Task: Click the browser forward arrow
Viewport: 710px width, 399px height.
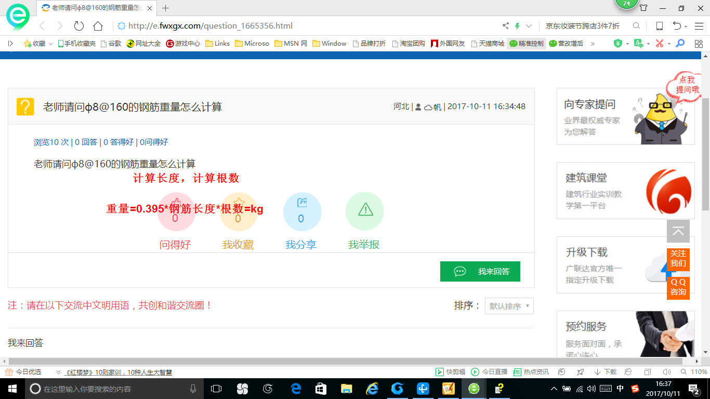Action: point(60,26)
